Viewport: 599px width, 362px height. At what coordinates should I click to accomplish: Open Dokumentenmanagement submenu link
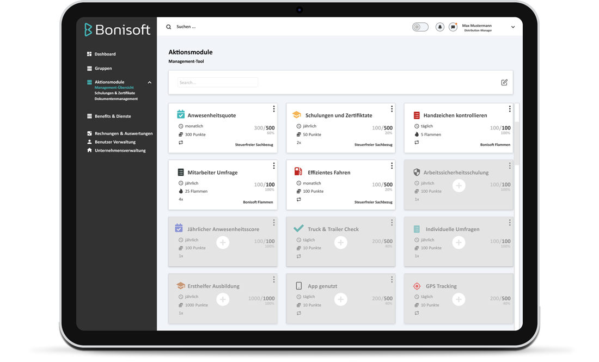pos(116,99)
